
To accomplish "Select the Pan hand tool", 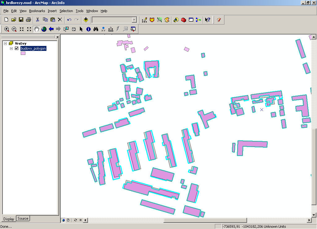I will [37, 29].
